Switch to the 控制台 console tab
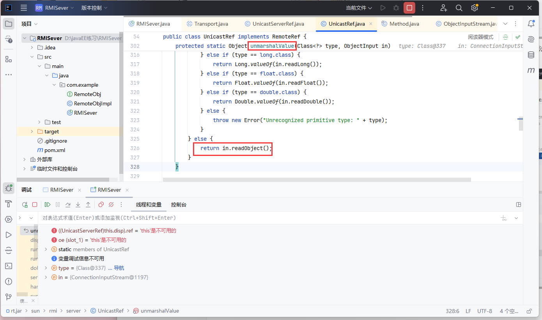This screenshot has height=320, width=542. (179, 205)
